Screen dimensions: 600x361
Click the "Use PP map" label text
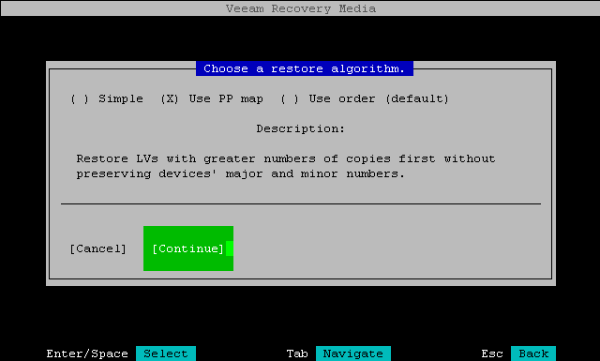click(226, 98)
